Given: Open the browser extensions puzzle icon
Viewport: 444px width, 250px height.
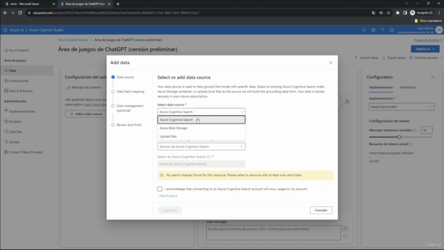Looking at the screenshot, I should pos(398,12).
